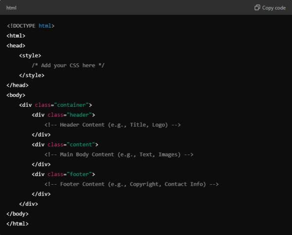The width and height of the screenshot is (292, 235).
Task: Click the </div> closing the footer div
Action: pos(41,194)
